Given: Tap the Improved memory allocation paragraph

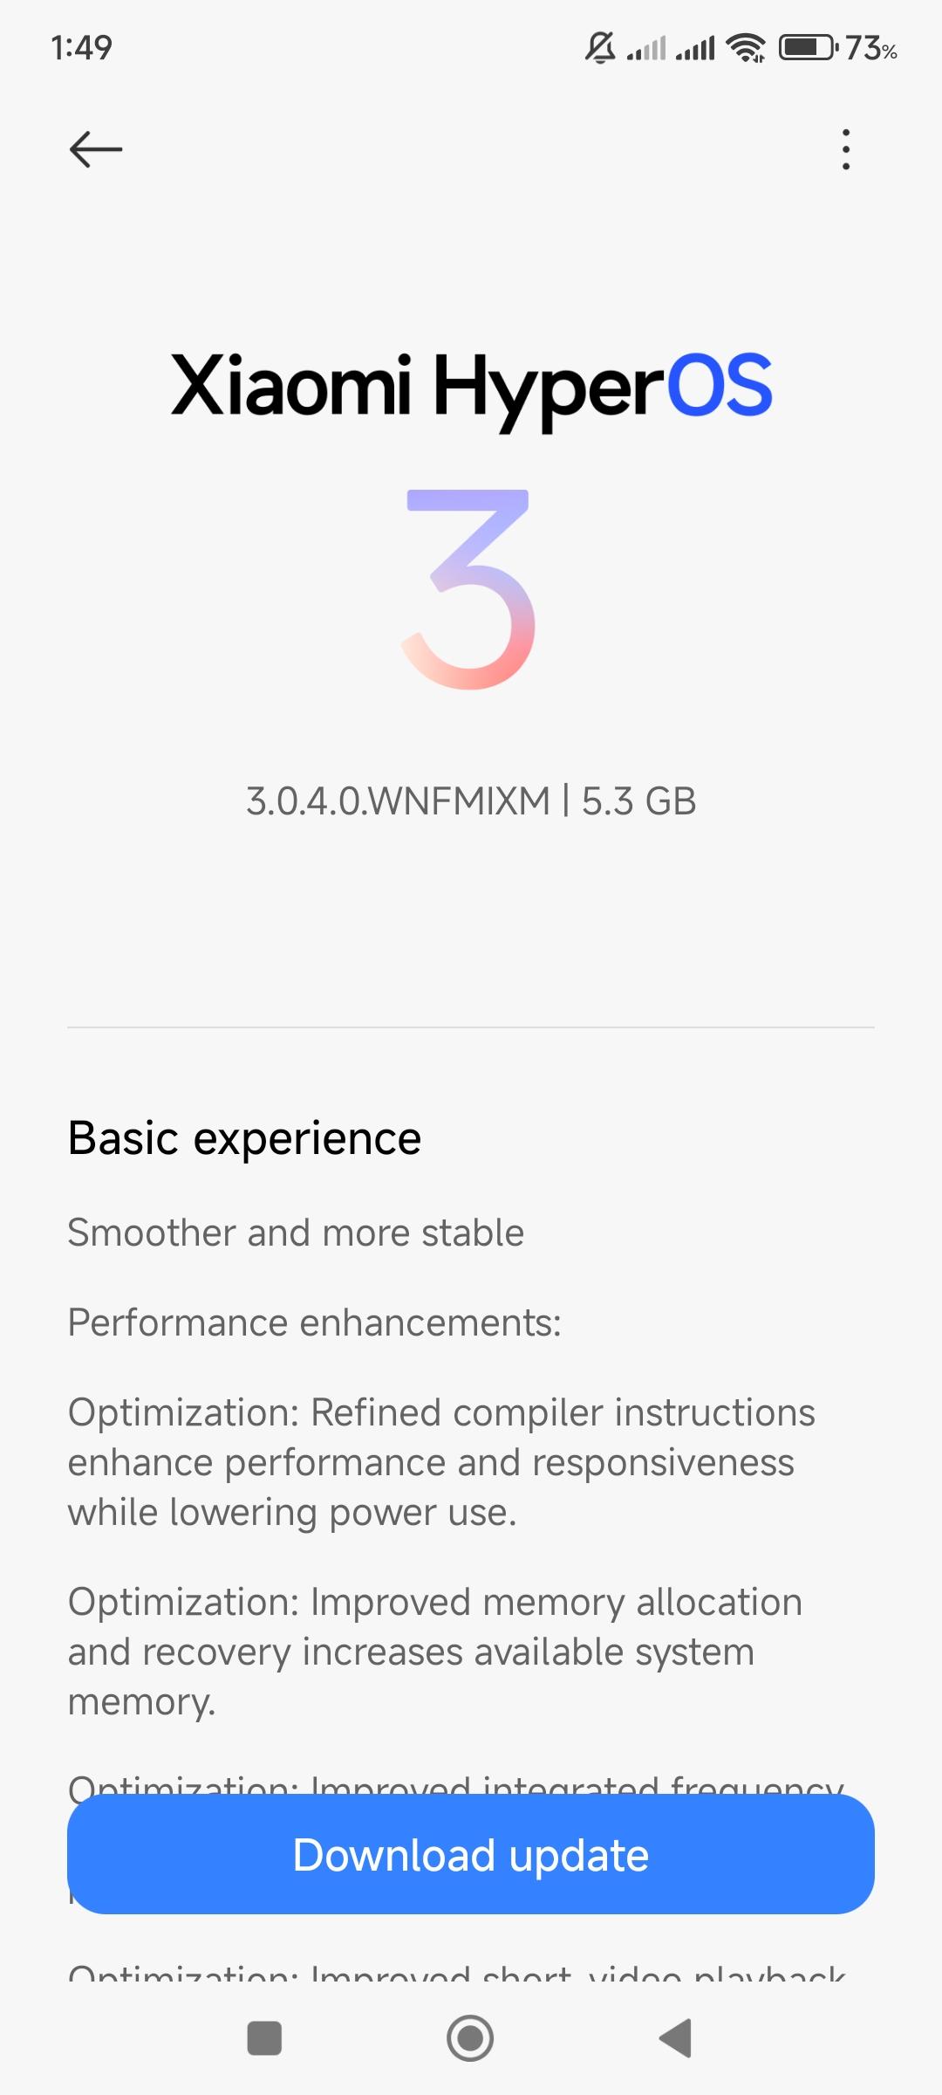Looking at the screenshot, I should tap(435, 1652).
